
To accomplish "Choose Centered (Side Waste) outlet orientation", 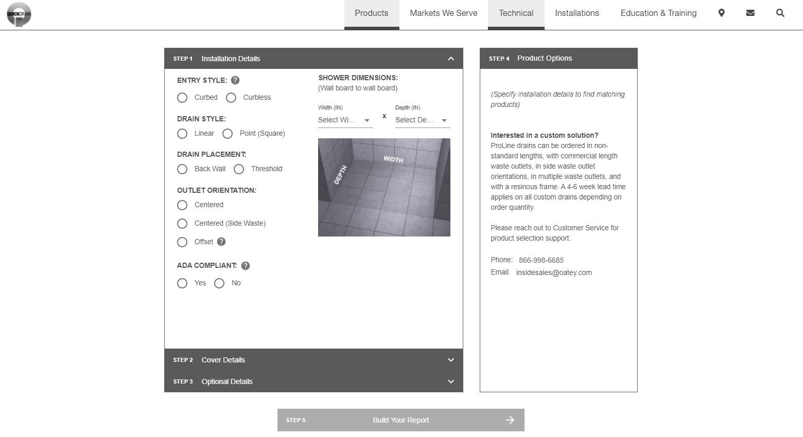I will point(182,224).
